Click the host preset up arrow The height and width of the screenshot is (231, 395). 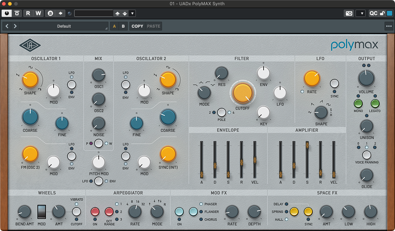coord(117,13)
